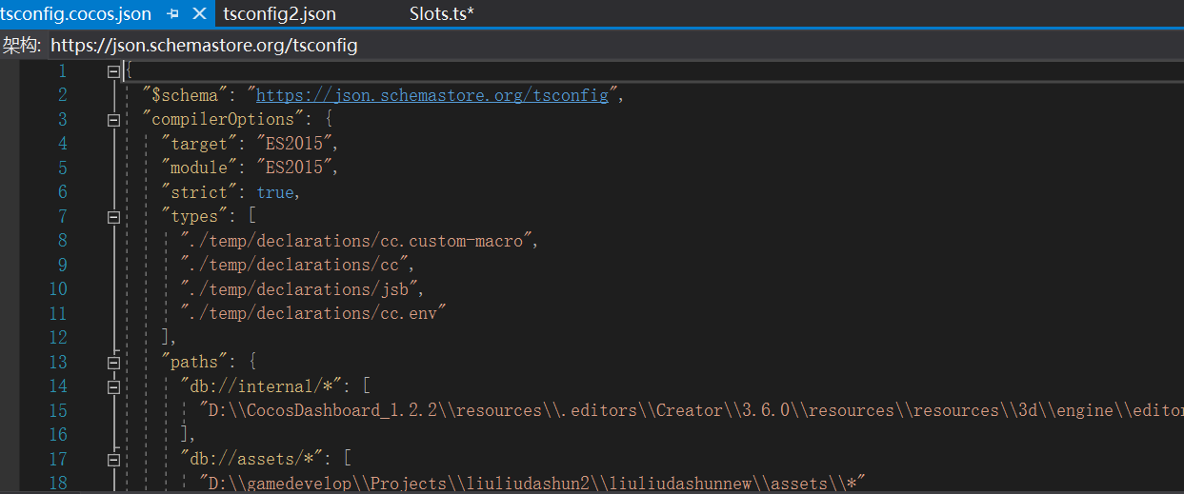1184x494 pixels.
Task: Collapse the compilerOptions block
Action: pyautogui.click(x=114, y=120)
